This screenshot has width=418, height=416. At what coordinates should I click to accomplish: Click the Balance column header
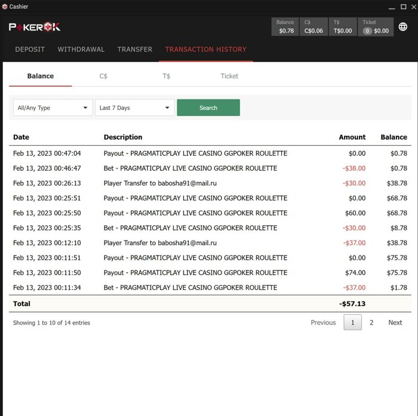[x=394, y=137]
